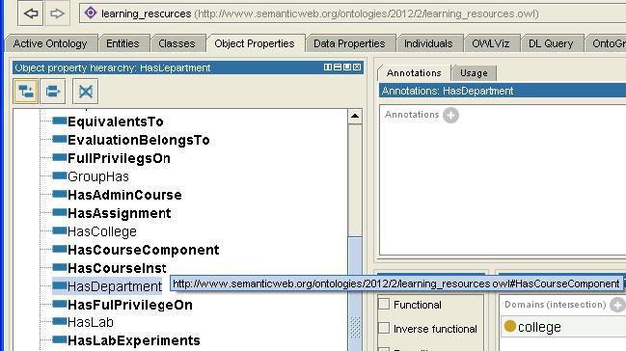Select HasAdminCourse property
626x351 pixels.
[x=124, y=195]
